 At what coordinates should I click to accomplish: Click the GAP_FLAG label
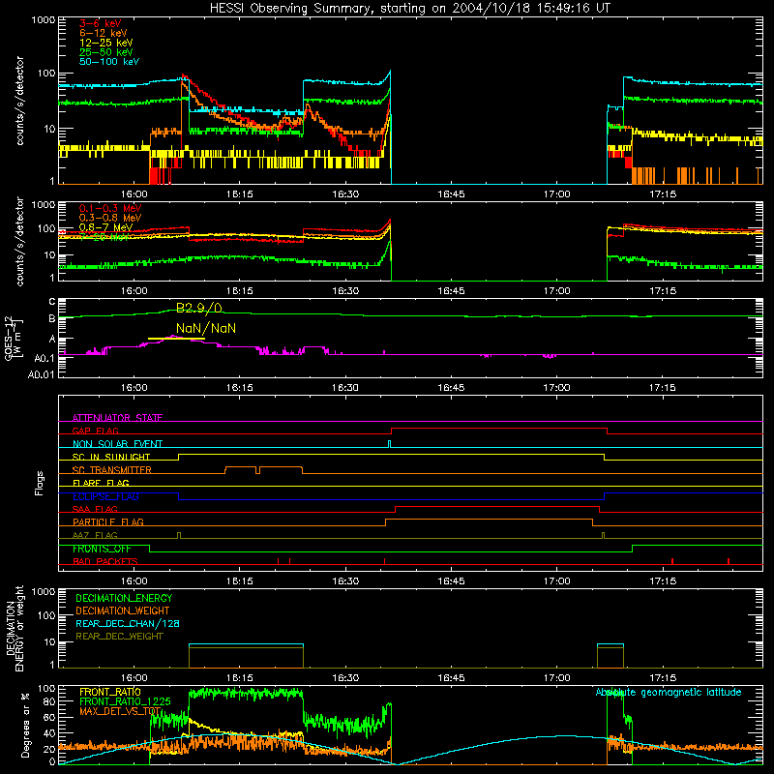click(95, 431)
